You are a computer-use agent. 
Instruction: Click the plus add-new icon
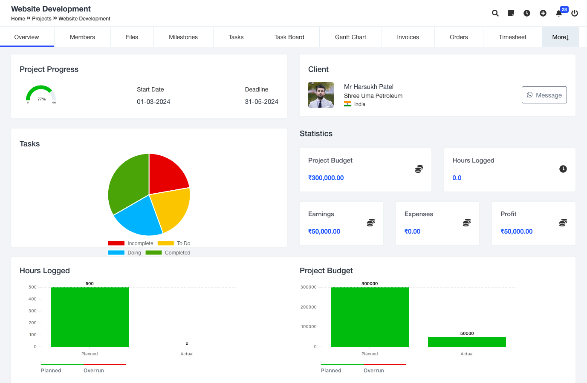click(543, 13)
